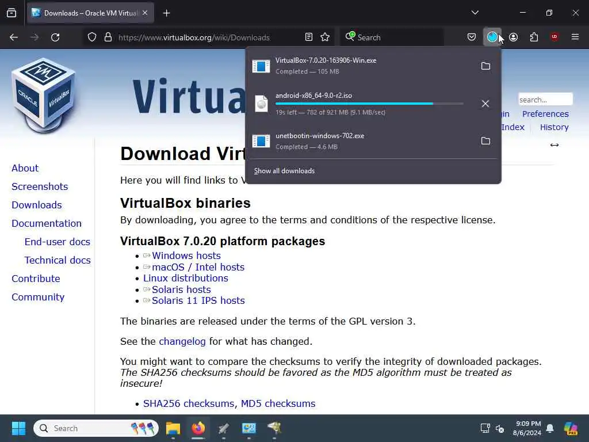Click the Firefox Search box
Image resolution: width=589 pixels, height=442 pixels.
coord(392,37)
